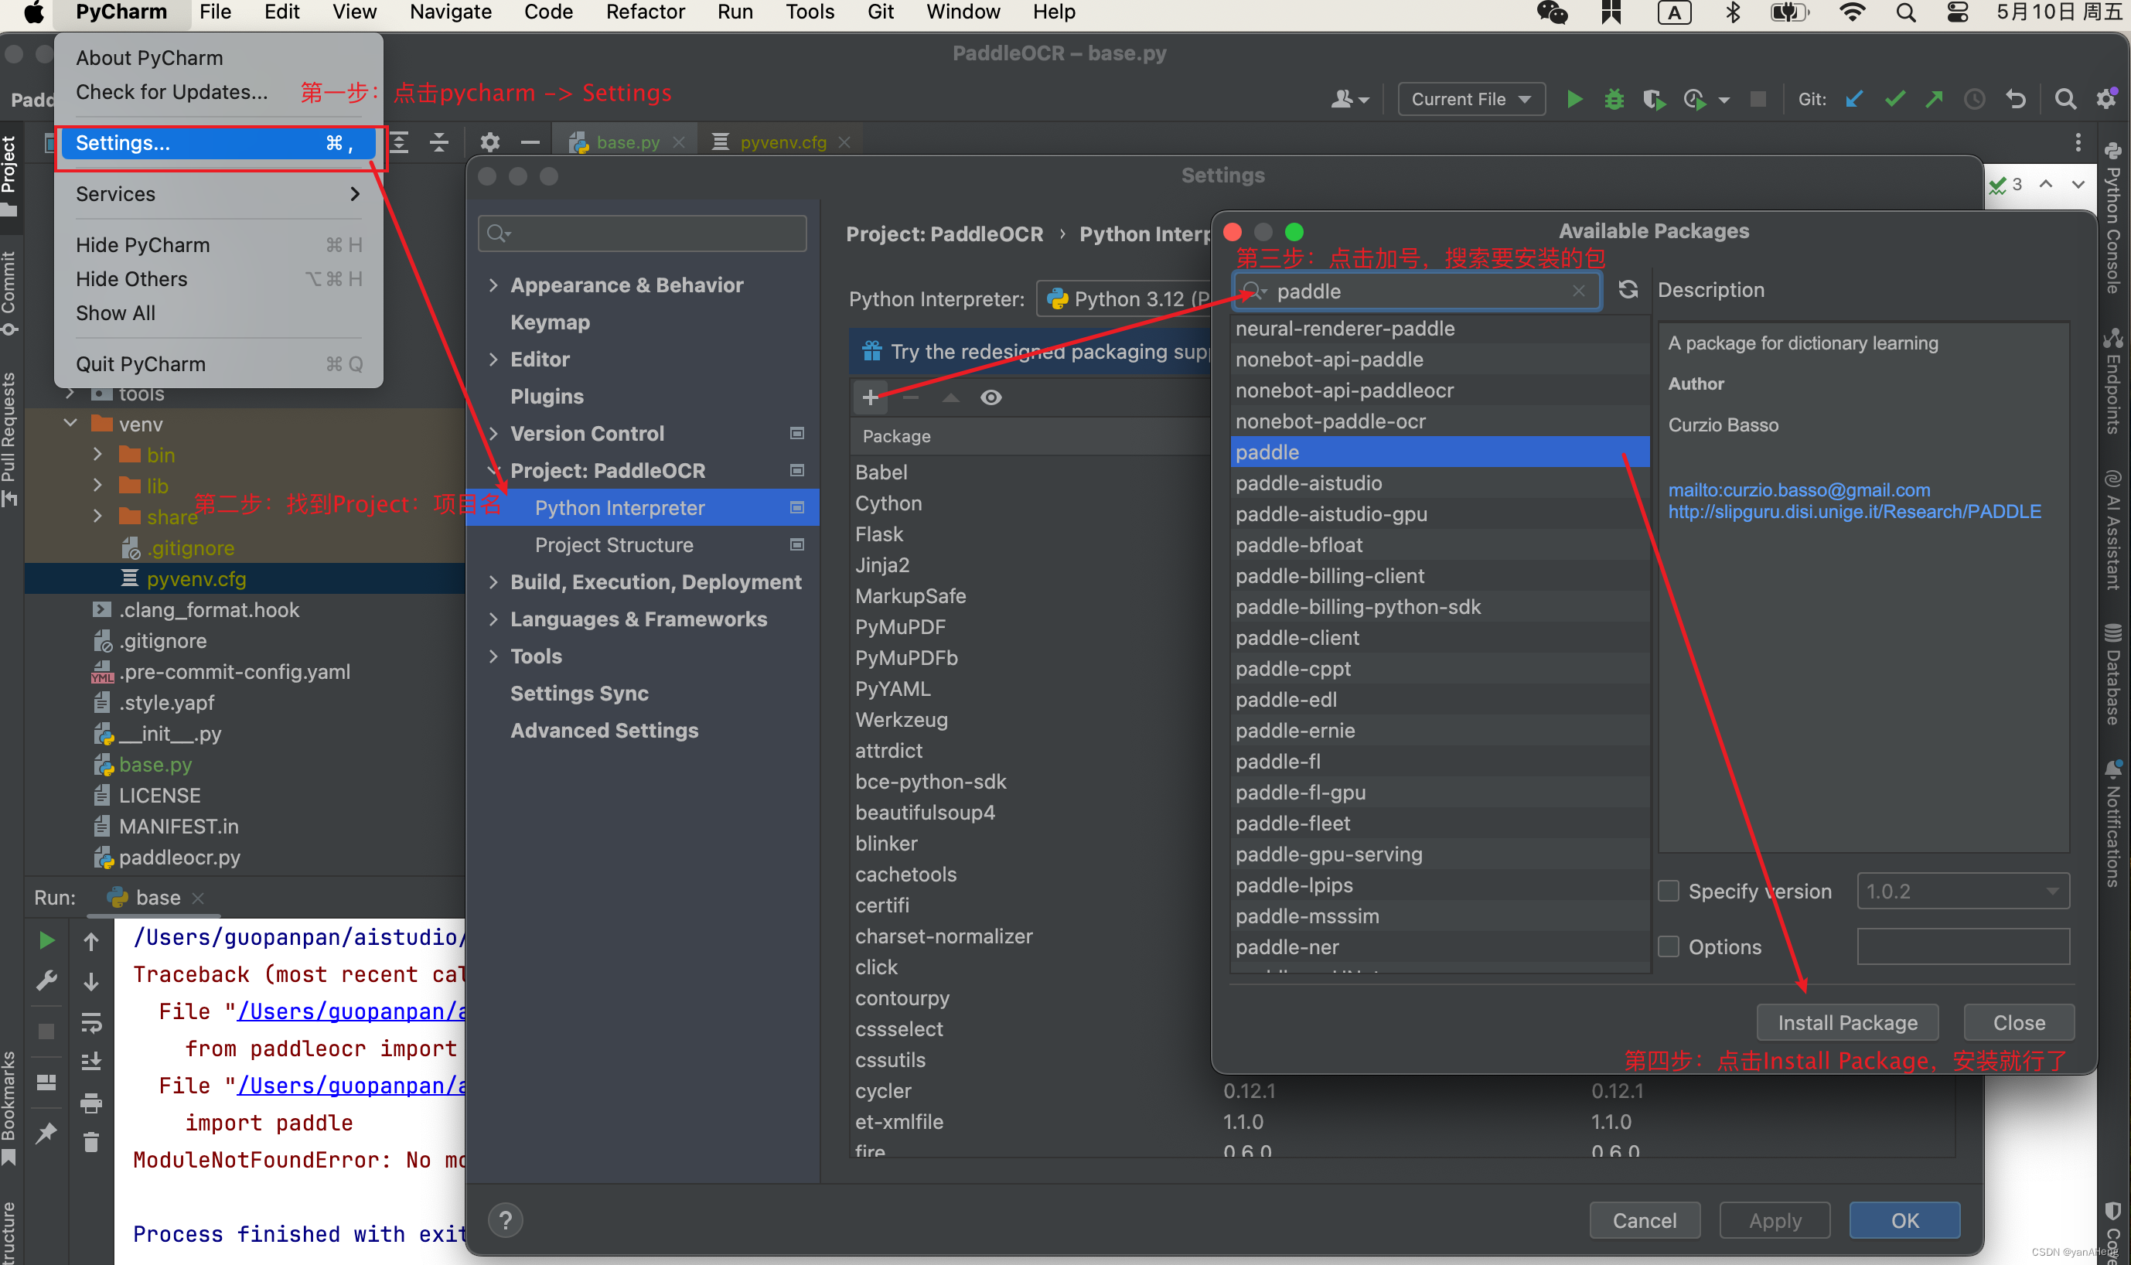Reload the available packages list
This screenshot has height=1265, width=2131.
tap(1627, 290)
